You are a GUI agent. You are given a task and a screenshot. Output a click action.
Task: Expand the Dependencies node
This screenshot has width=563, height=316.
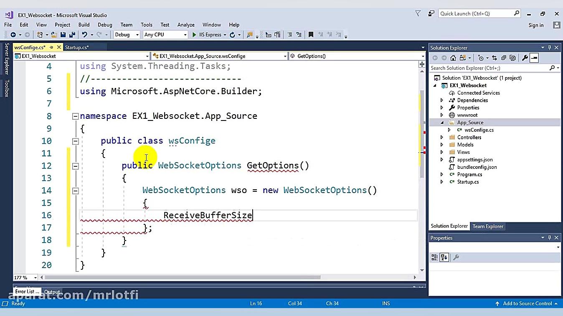[442, 100]
